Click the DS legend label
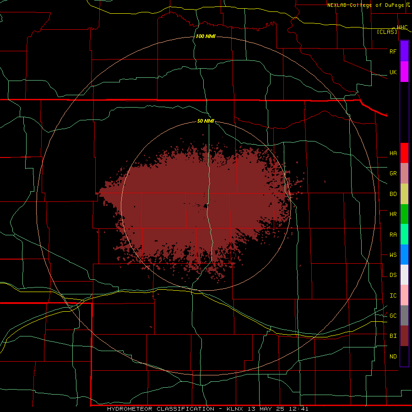The height and width of the screenshot is (412, 412). coord(393,275)
